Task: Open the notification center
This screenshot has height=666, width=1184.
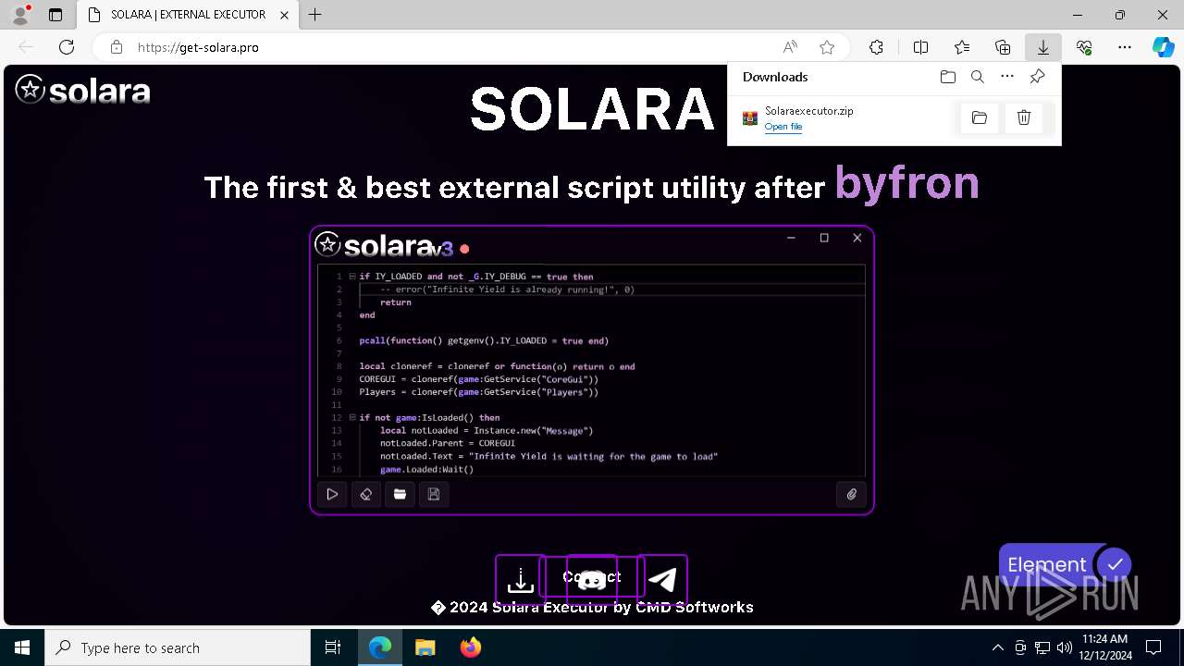Action: click(x=1153, y=647)
